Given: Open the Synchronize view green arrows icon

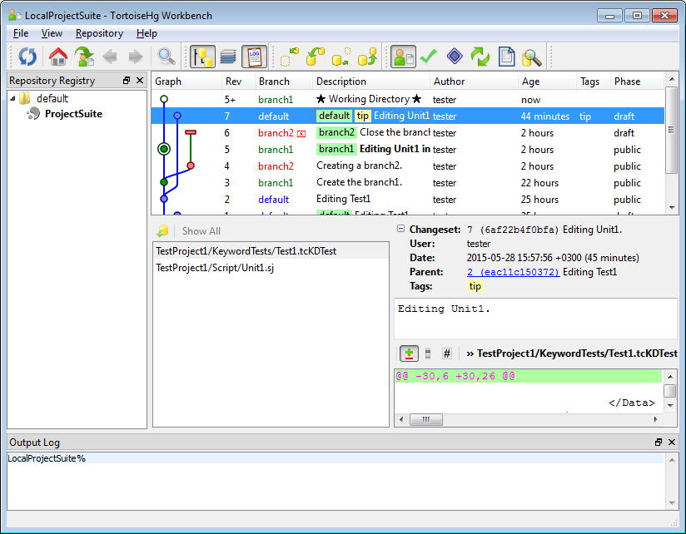Looking at the screenshot, I should point(480,57).
